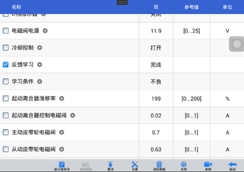Image resolution: width=244 pixels, height=172 pixels.
Task: Tap the floating round assistive button
Action: [237, 44]
